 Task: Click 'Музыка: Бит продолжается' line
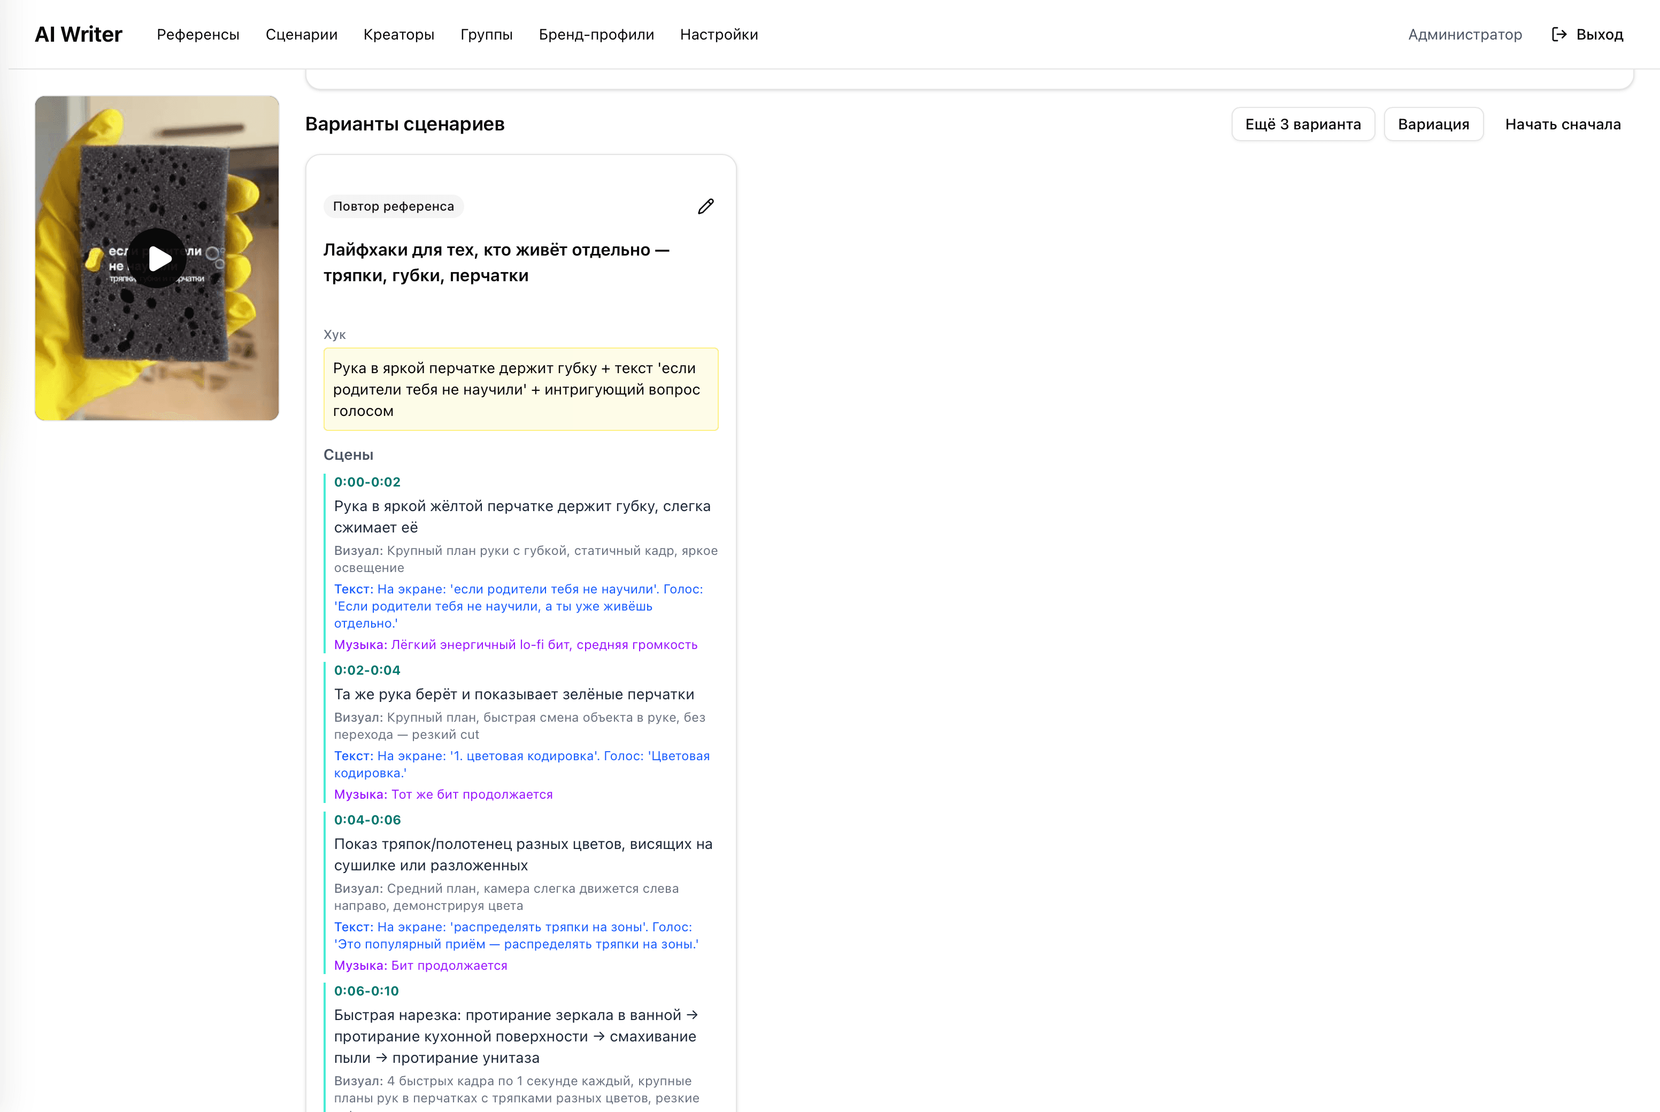coord(421,965)
